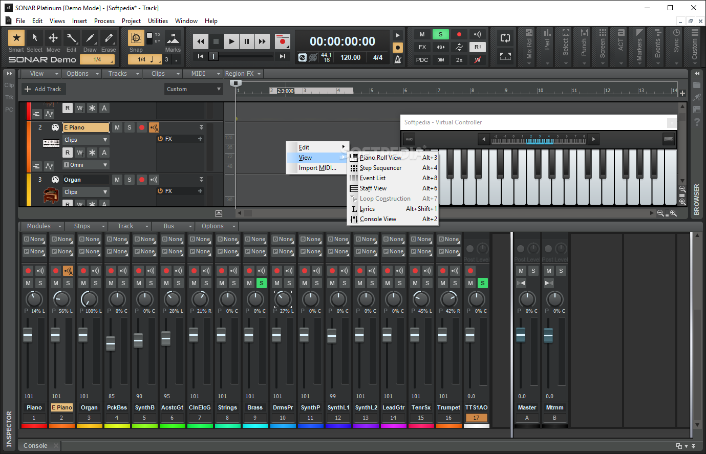The height and width of the screenshot is (454, 706).
Task: Select the Draw pencil tool
Action: click(x=90, y=38)
